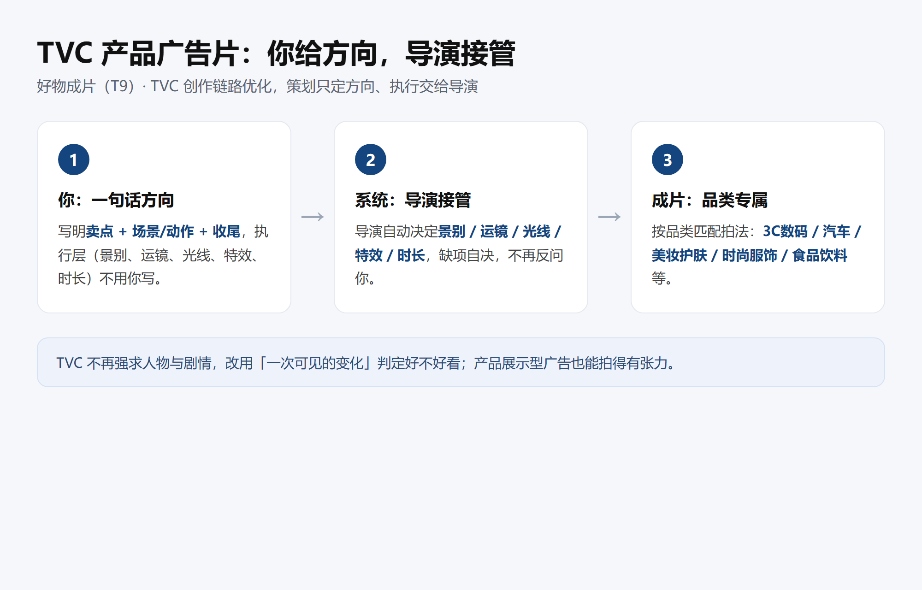
Task: Click the highlighted text 收尾
Action: [x=226, y=231]
